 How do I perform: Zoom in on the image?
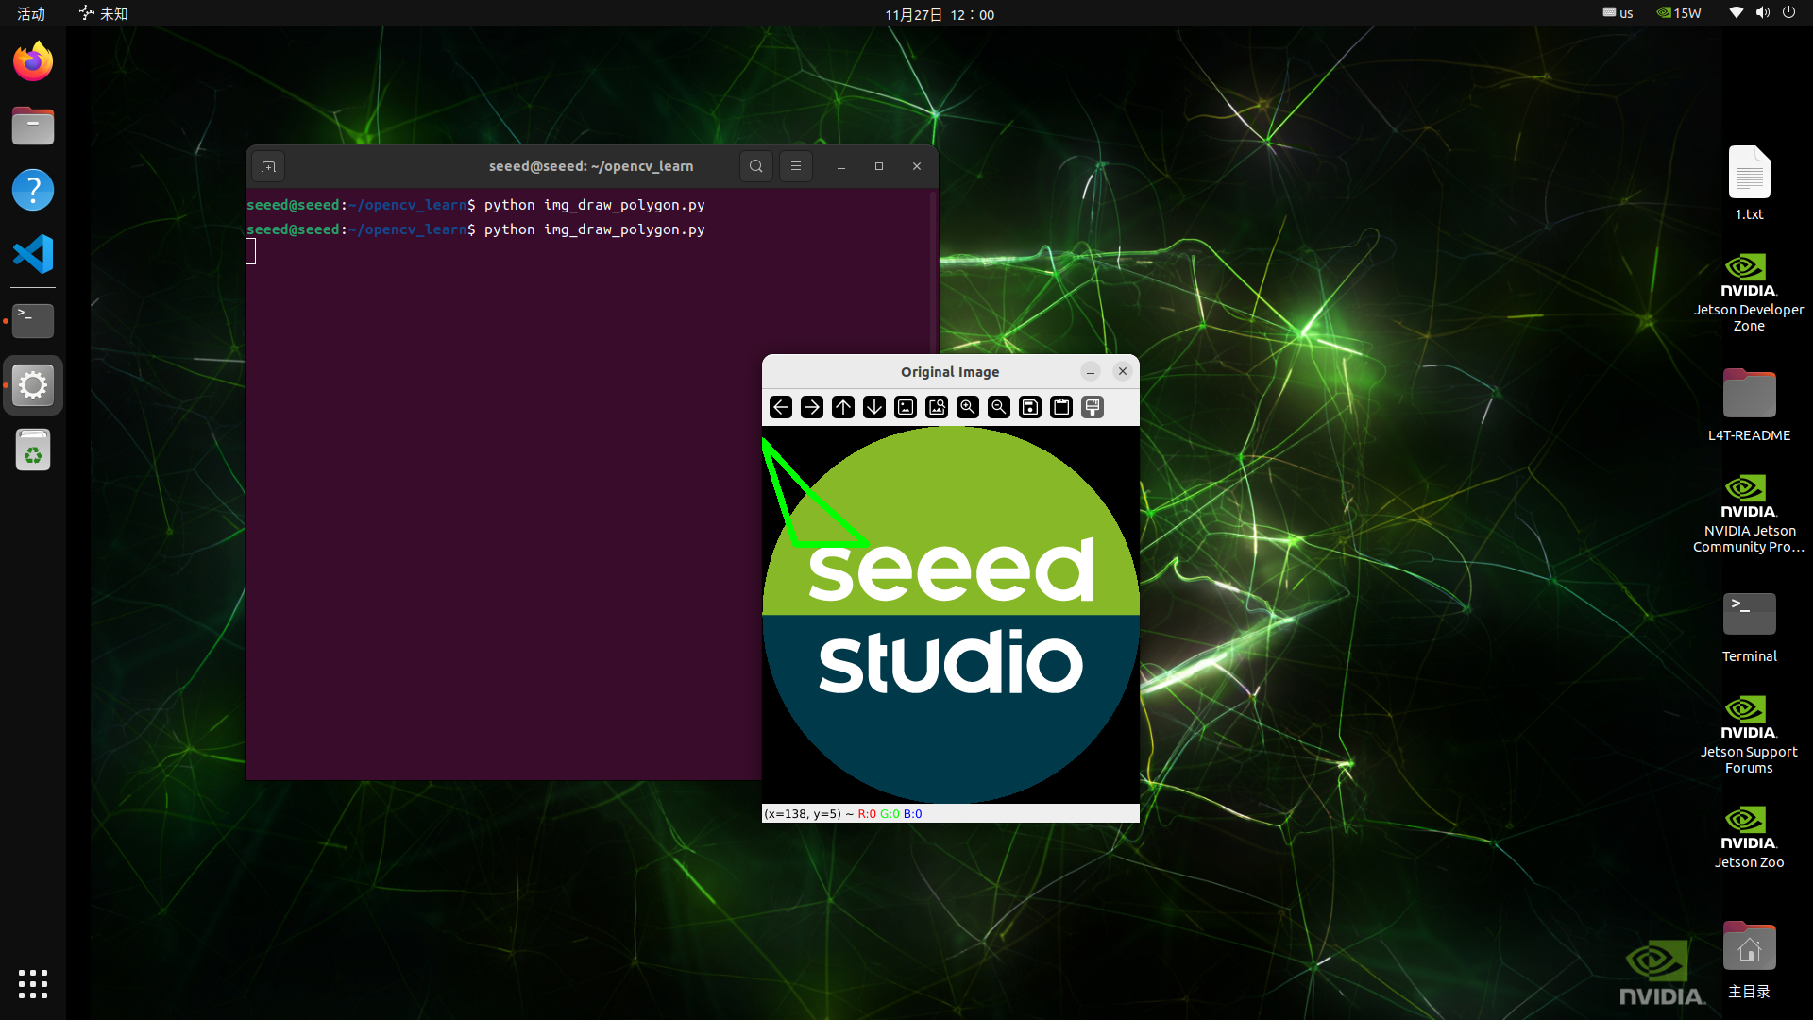968,407
